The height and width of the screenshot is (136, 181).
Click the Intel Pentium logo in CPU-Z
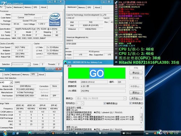(55, 20)
